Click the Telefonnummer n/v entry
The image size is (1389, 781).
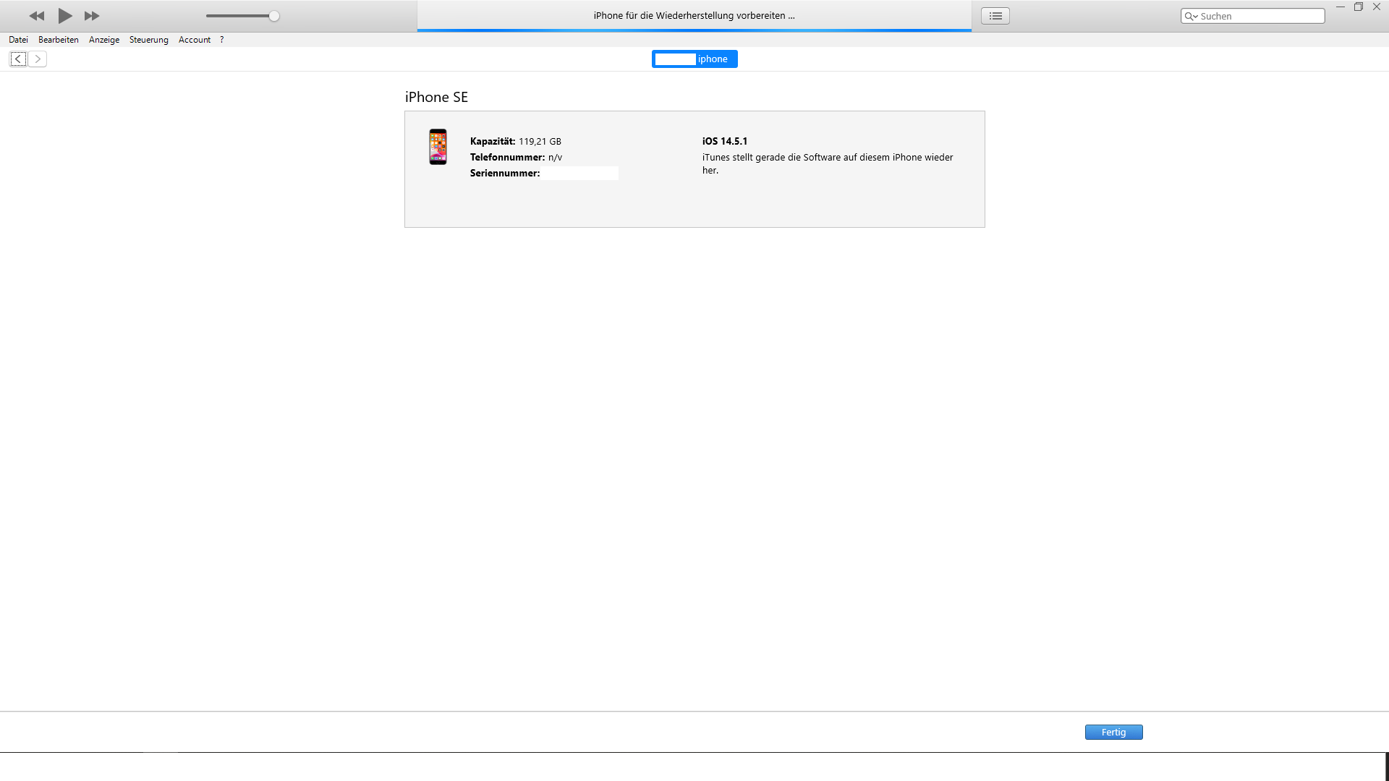[x=516, y=158]
